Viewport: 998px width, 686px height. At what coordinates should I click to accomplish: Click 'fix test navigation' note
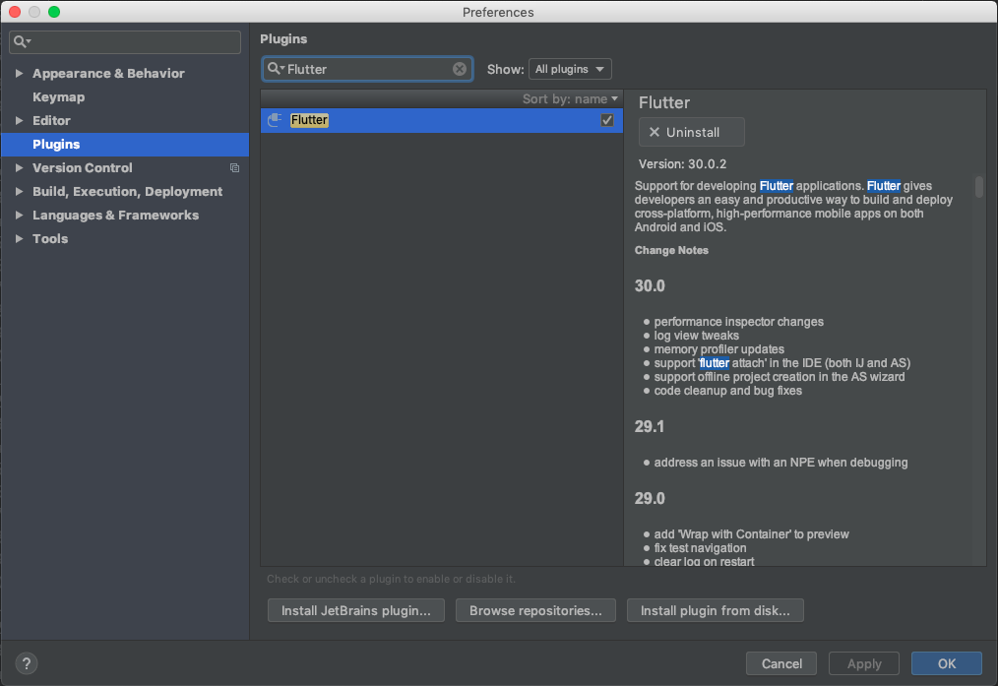tap(700, 548)
